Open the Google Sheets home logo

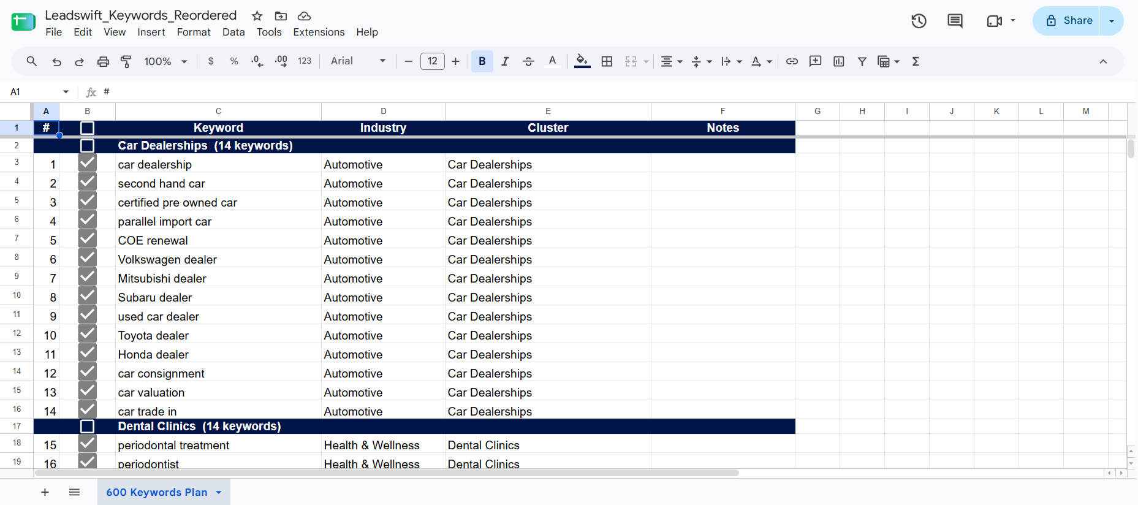[x=23, y=22]
